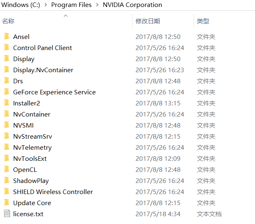255x224 pixels.
Task: Click the date 2017/5/26 16:23 for Display.NvContainer
Action: tap(160, 70)
